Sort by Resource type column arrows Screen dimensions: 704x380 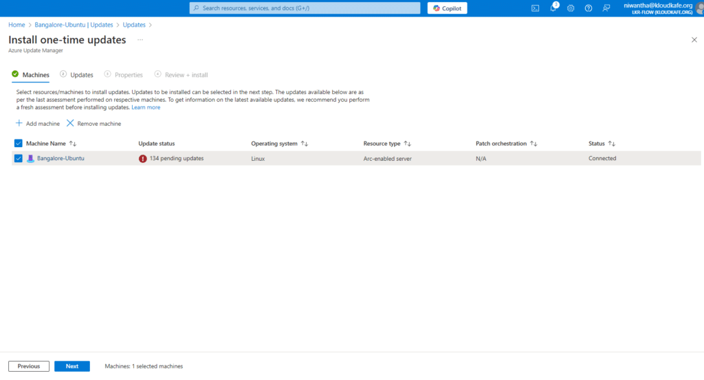[407, 144]
